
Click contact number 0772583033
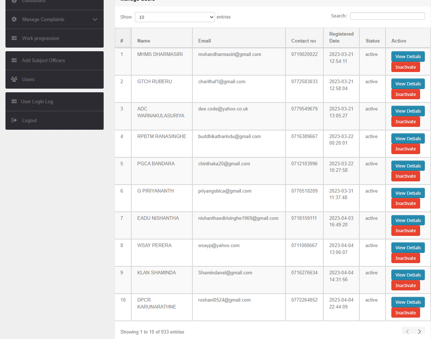[x=304, y=81]
